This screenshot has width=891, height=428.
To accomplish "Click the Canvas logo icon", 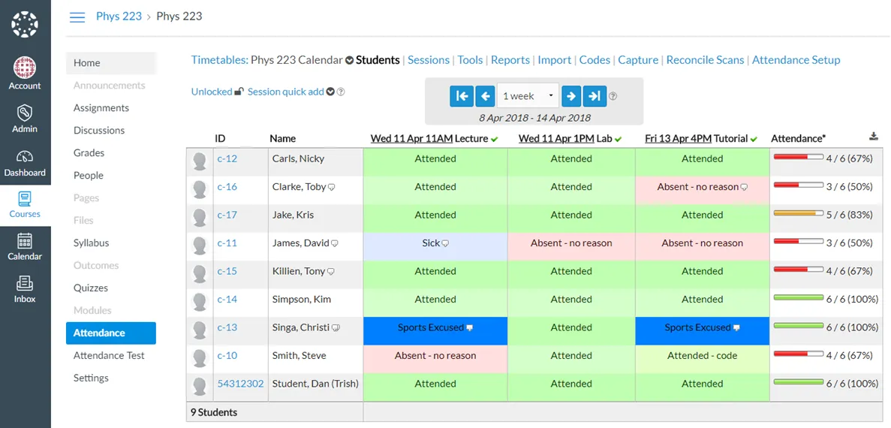I will coord(25,25).
